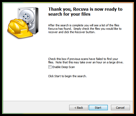The width and height of the screenshot is (136, 116).
Task: Click the hard drive platter spindle
Action: (x=26, y=16)
